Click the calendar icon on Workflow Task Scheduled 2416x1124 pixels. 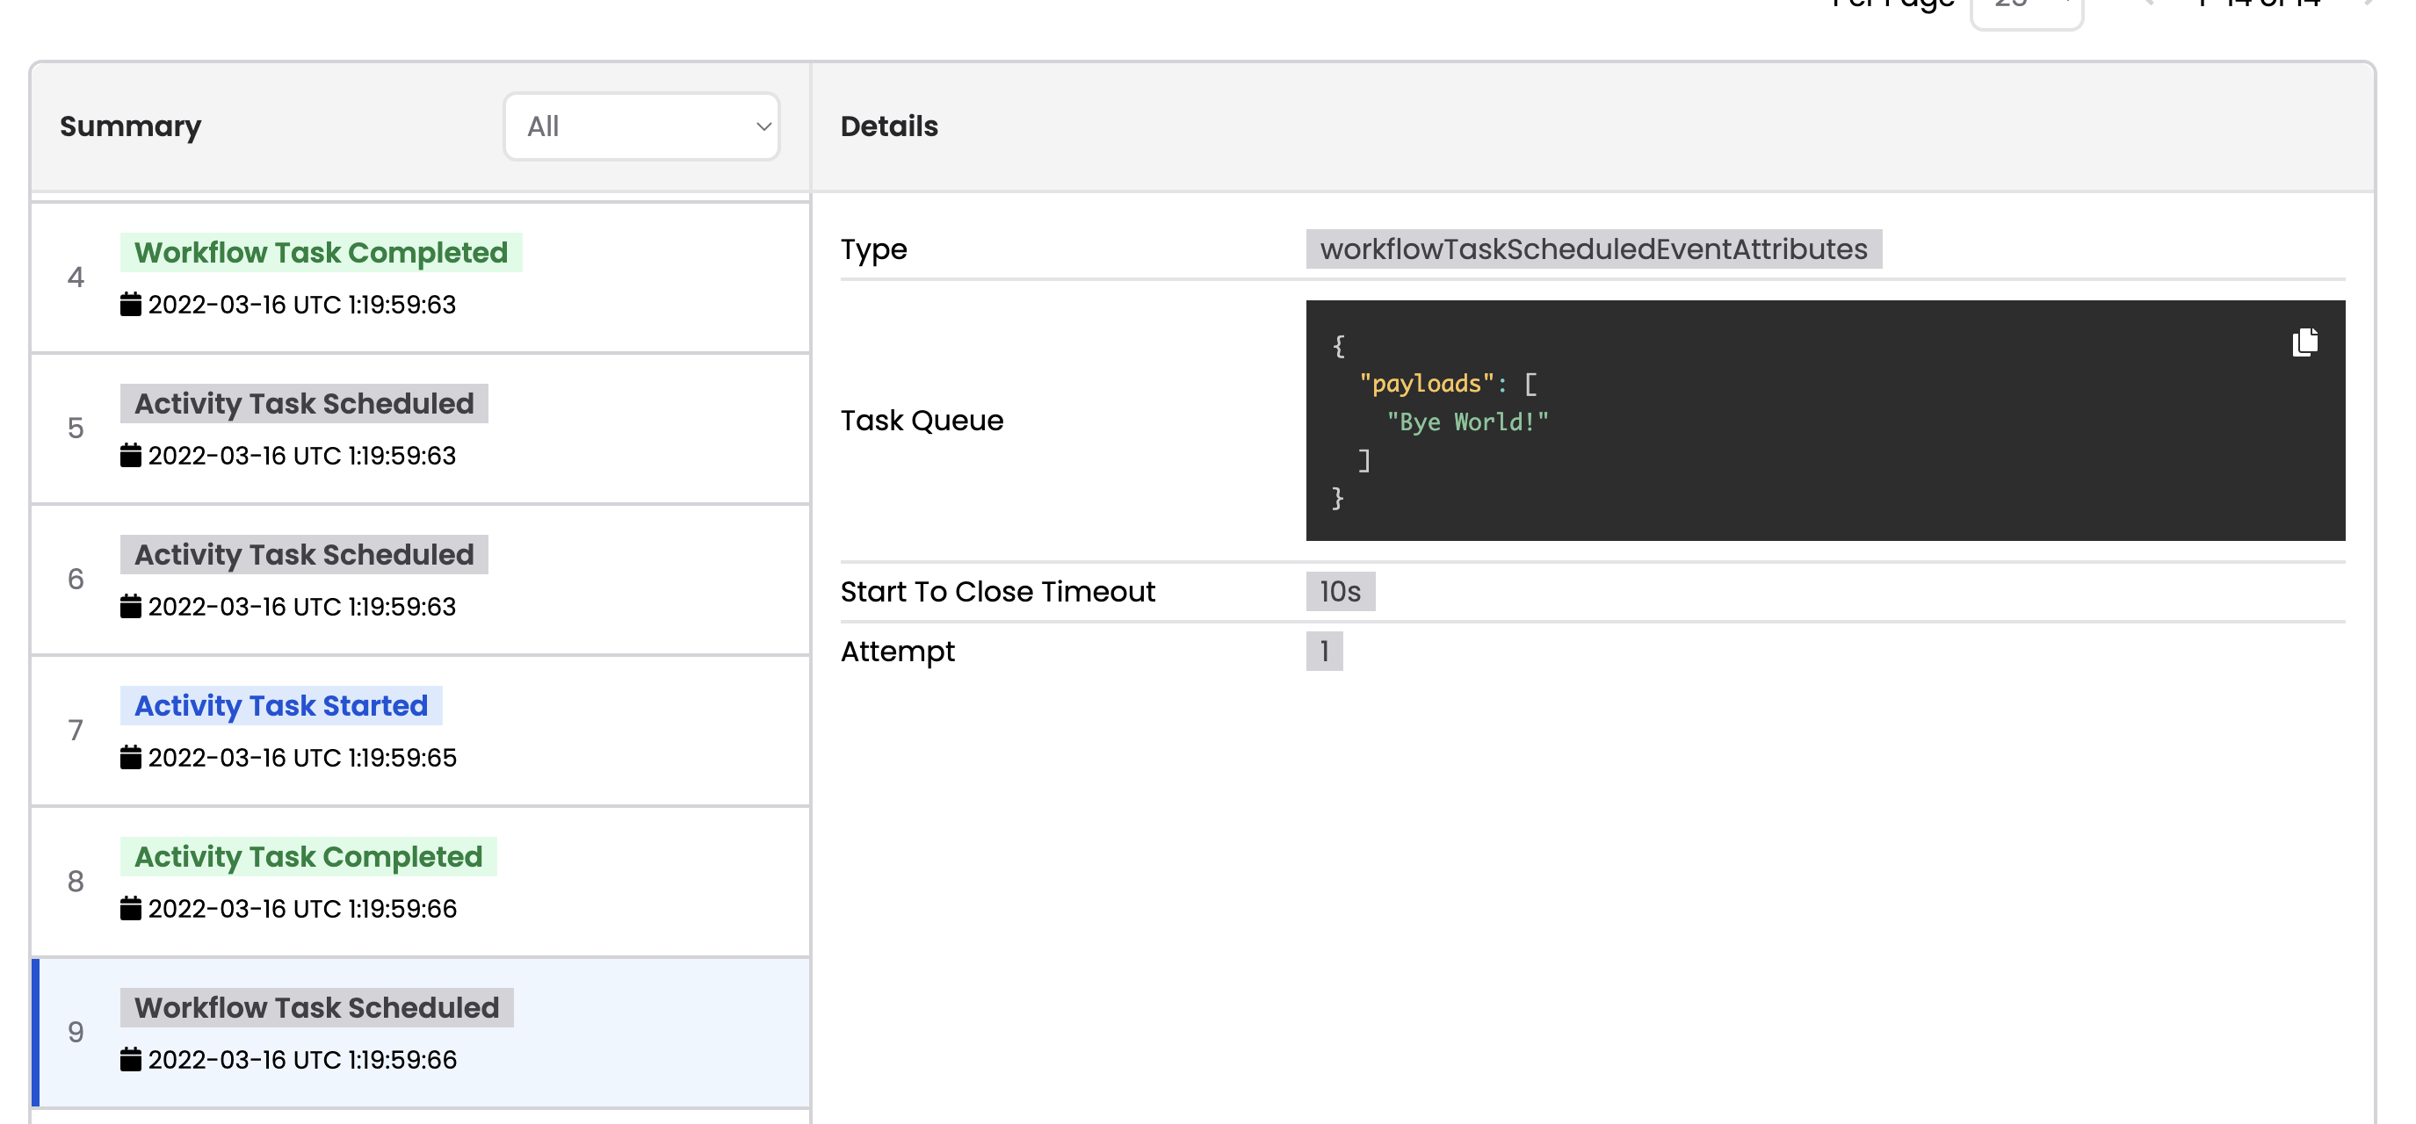tap(131, 1060)
